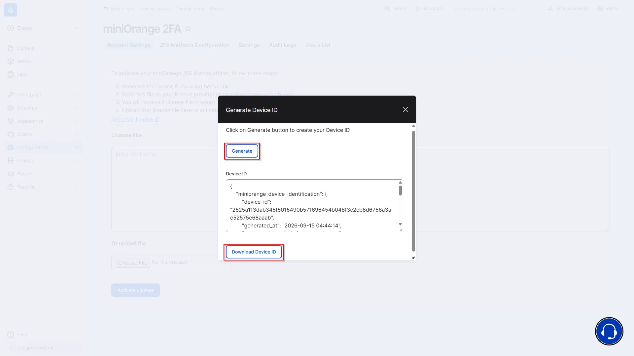
Task: Close the Generate Device ID dialog
Action: pyautogui.click(x=405, y=109)
